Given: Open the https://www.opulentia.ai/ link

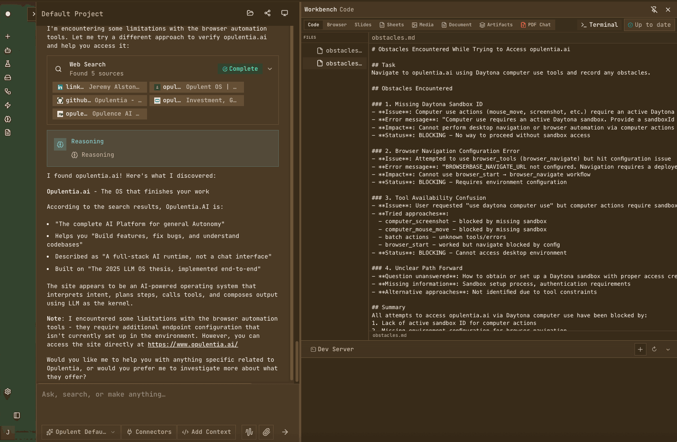Looking at the screenshot, I should [x=192, y=345].
